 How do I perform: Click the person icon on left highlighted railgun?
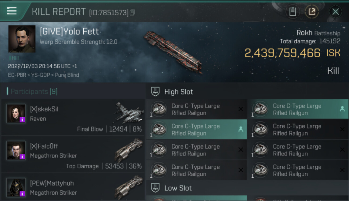(x=241, y=129)
